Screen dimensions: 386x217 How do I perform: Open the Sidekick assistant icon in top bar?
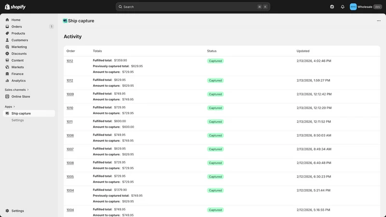pos(332,7)
